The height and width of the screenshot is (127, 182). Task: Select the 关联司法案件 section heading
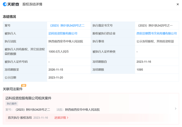[13, 89]
